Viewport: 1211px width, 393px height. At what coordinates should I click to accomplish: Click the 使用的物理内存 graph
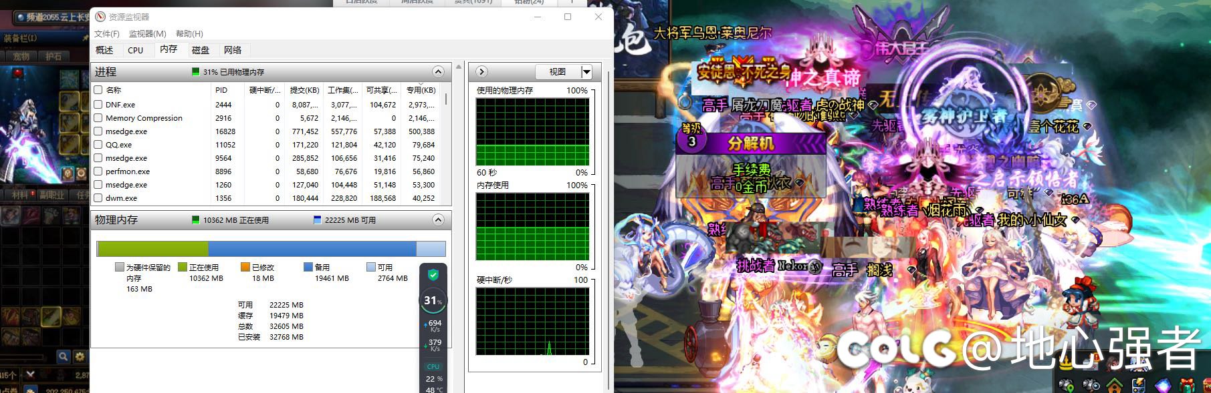point(532,132)
